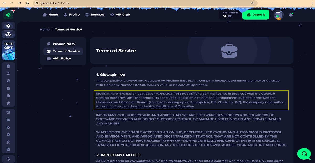Bookmark this page with the star icon
The width and height of the screenshot is (315, 163).
(252, 3)
